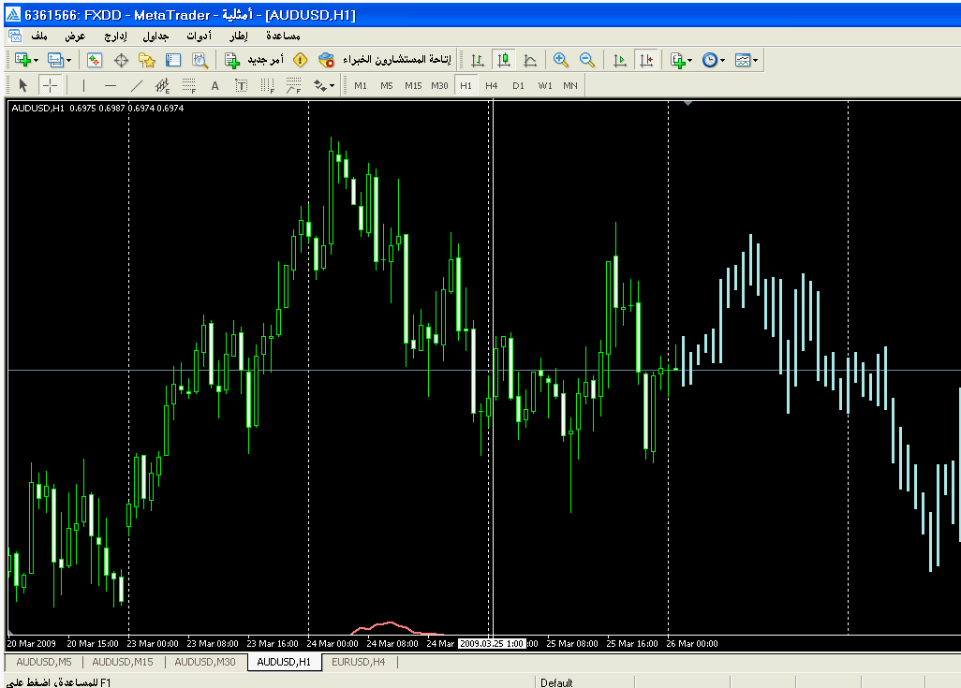
Task: Select the trendline drawing tool
Action: [x=136, y=86]
